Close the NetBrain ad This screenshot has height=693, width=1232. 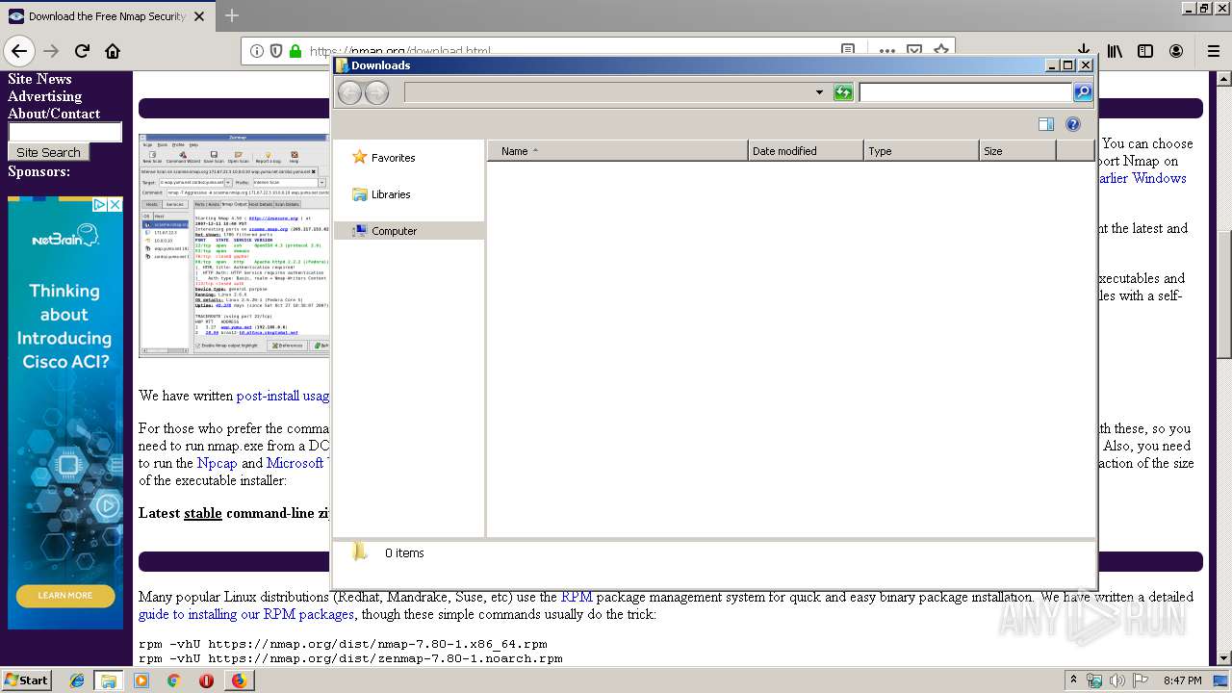coord(115,204)
